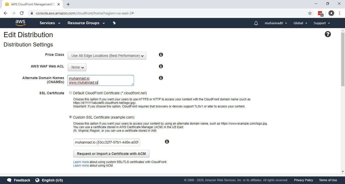Click the info icon beside Price Class
345x184 pixels.
pyautogui.click(x=161, y=55)
